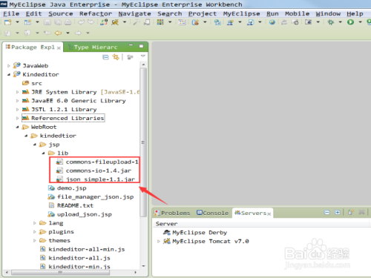This screenshot has width=371, height=278.
Task: Open the Back history dropdown arrow
Action: pyautogui.click(x=68, y=33)
